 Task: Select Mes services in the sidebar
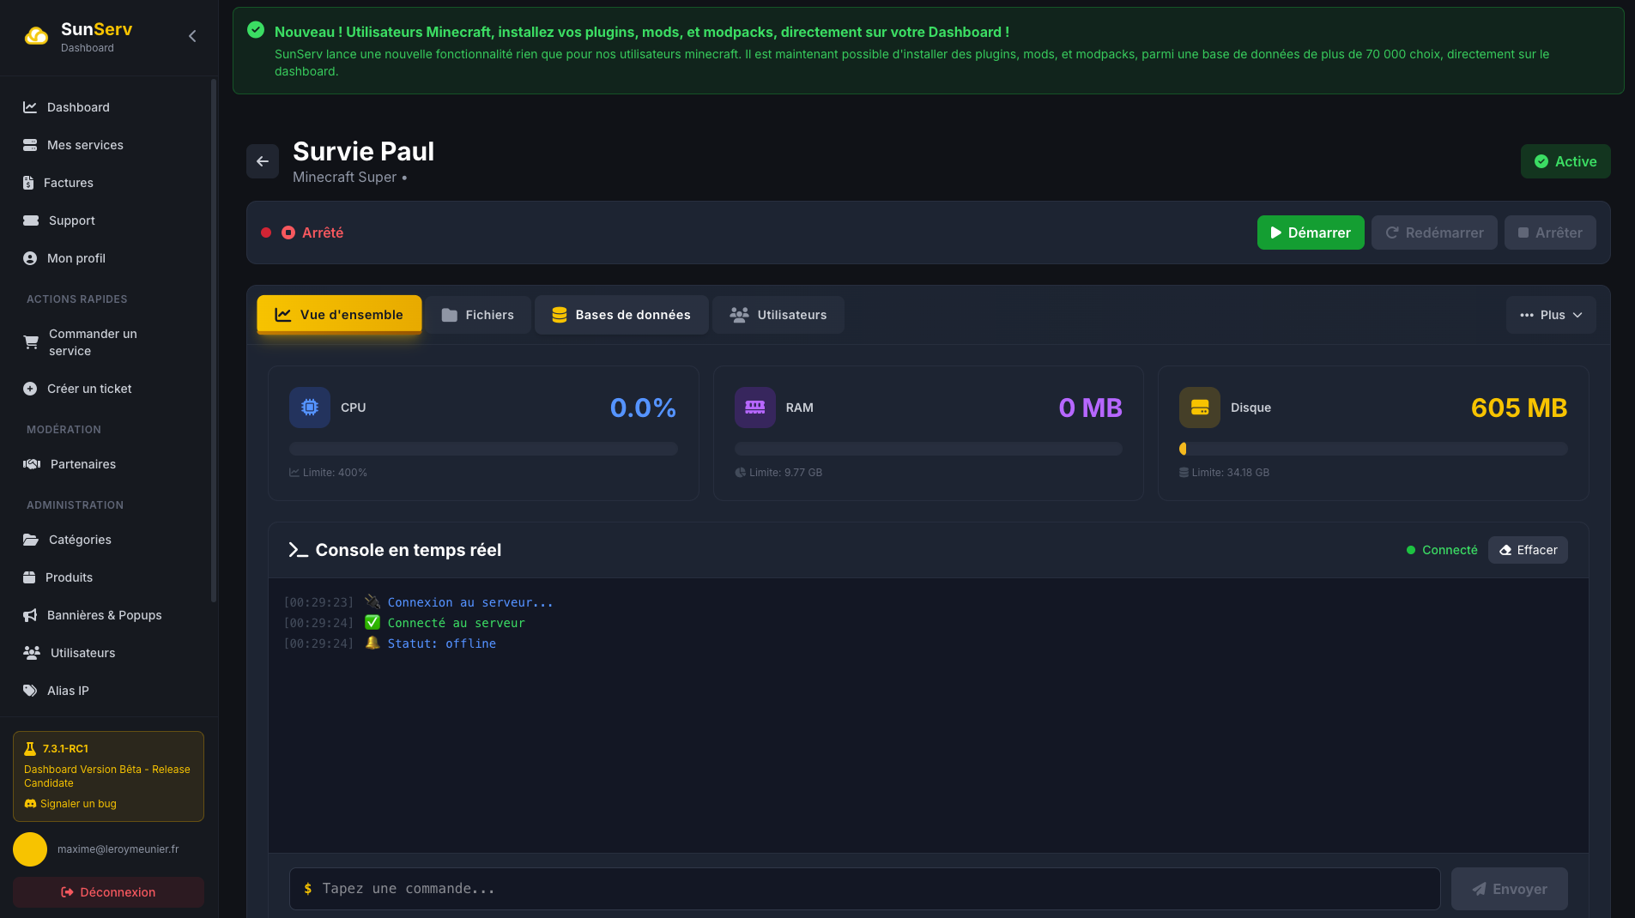[85, 145]
